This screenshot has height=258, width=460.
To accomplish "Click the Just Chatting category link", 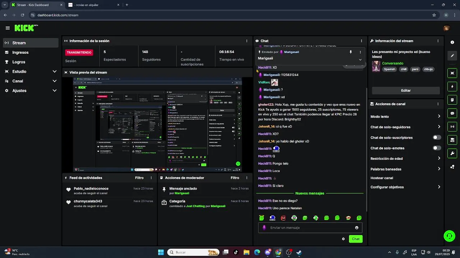I will click(x=195, y=206).
